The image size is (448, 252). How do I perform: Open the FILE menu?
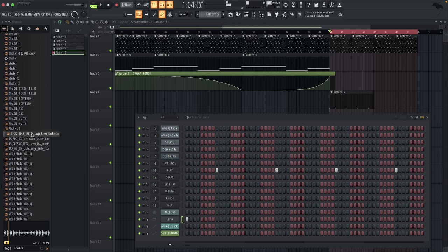coord(4,14)
